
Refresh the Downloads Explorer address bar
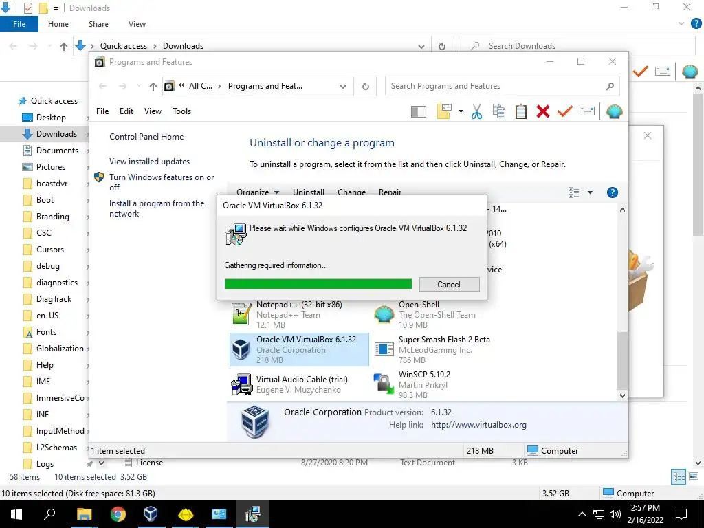tap(442, 46)
